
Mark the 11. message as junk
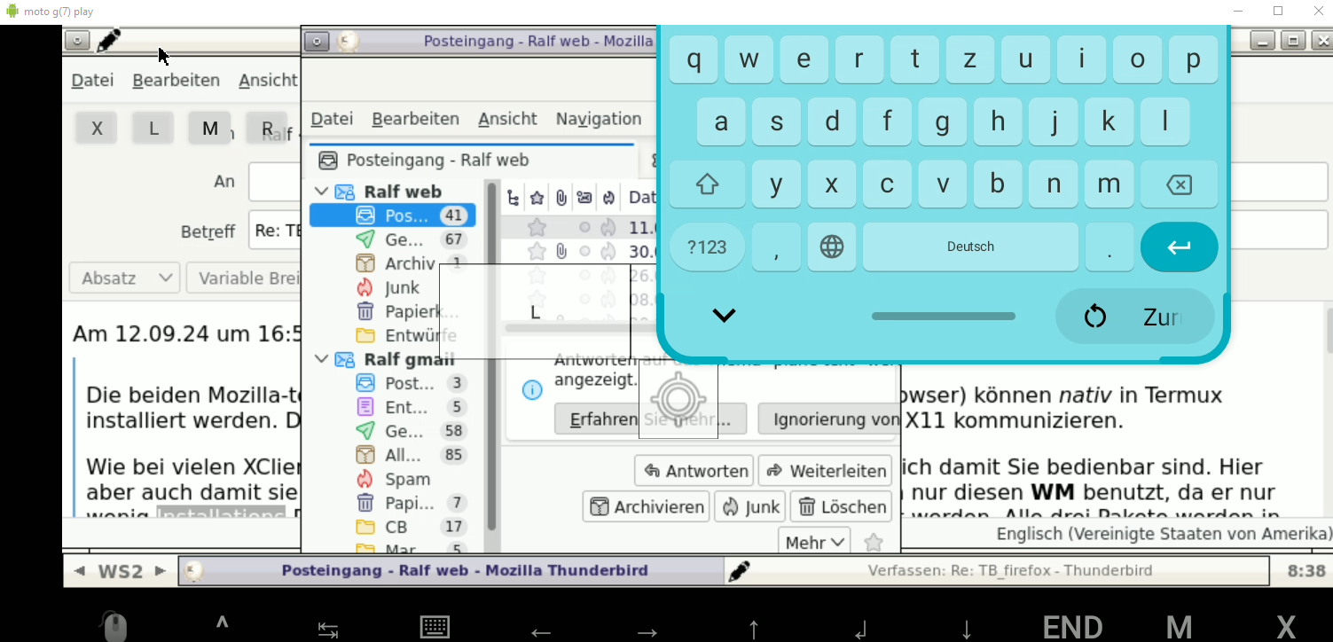coord(608,228)
